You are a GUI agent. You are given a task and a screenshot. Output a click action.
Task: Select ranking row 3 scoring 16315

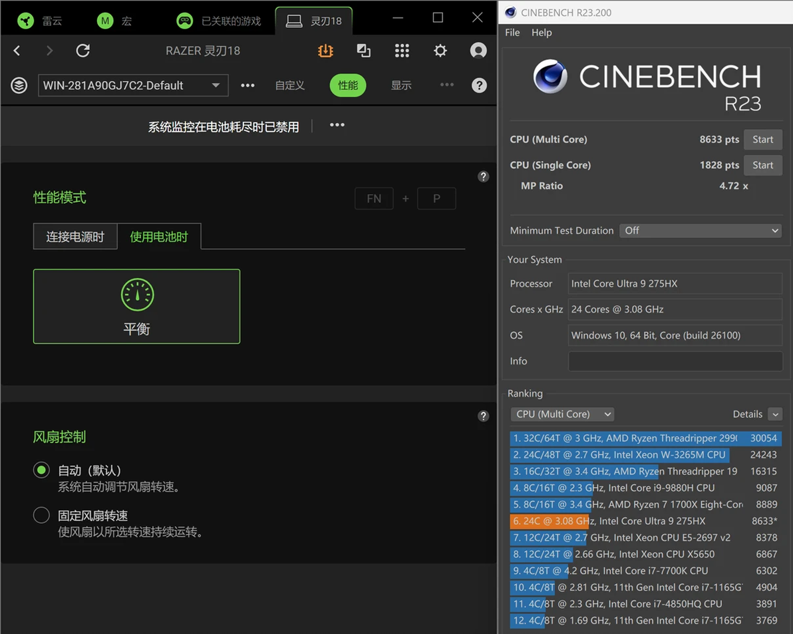(x=646, y=471)
